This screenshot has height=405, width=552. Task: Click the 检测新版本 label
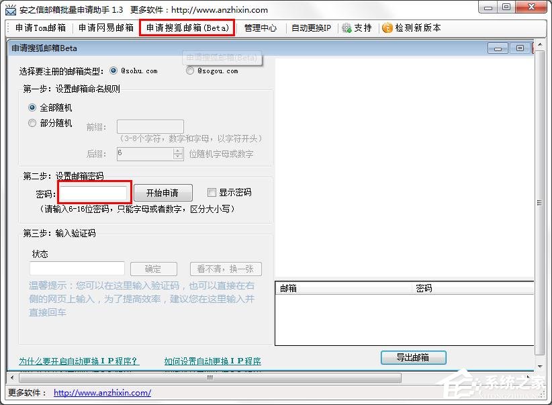(x=418, y=28)
